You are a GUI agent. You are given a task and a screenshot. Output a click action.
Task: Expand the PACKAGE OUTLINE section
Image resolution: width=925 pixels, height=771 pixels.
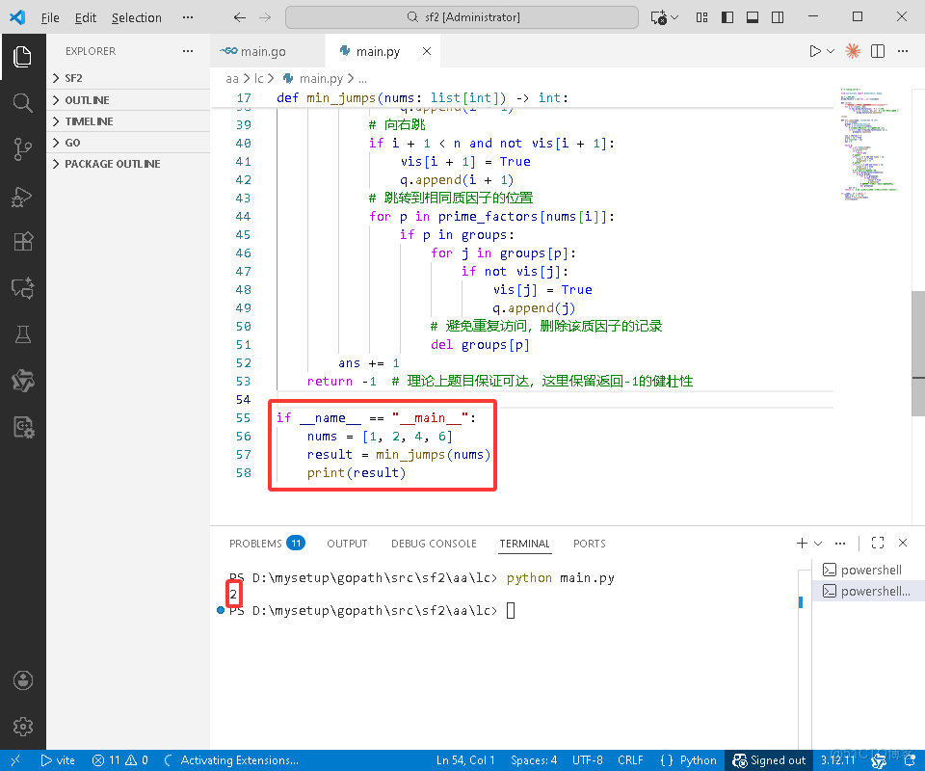pyautogui.click(x=128, y=164)
